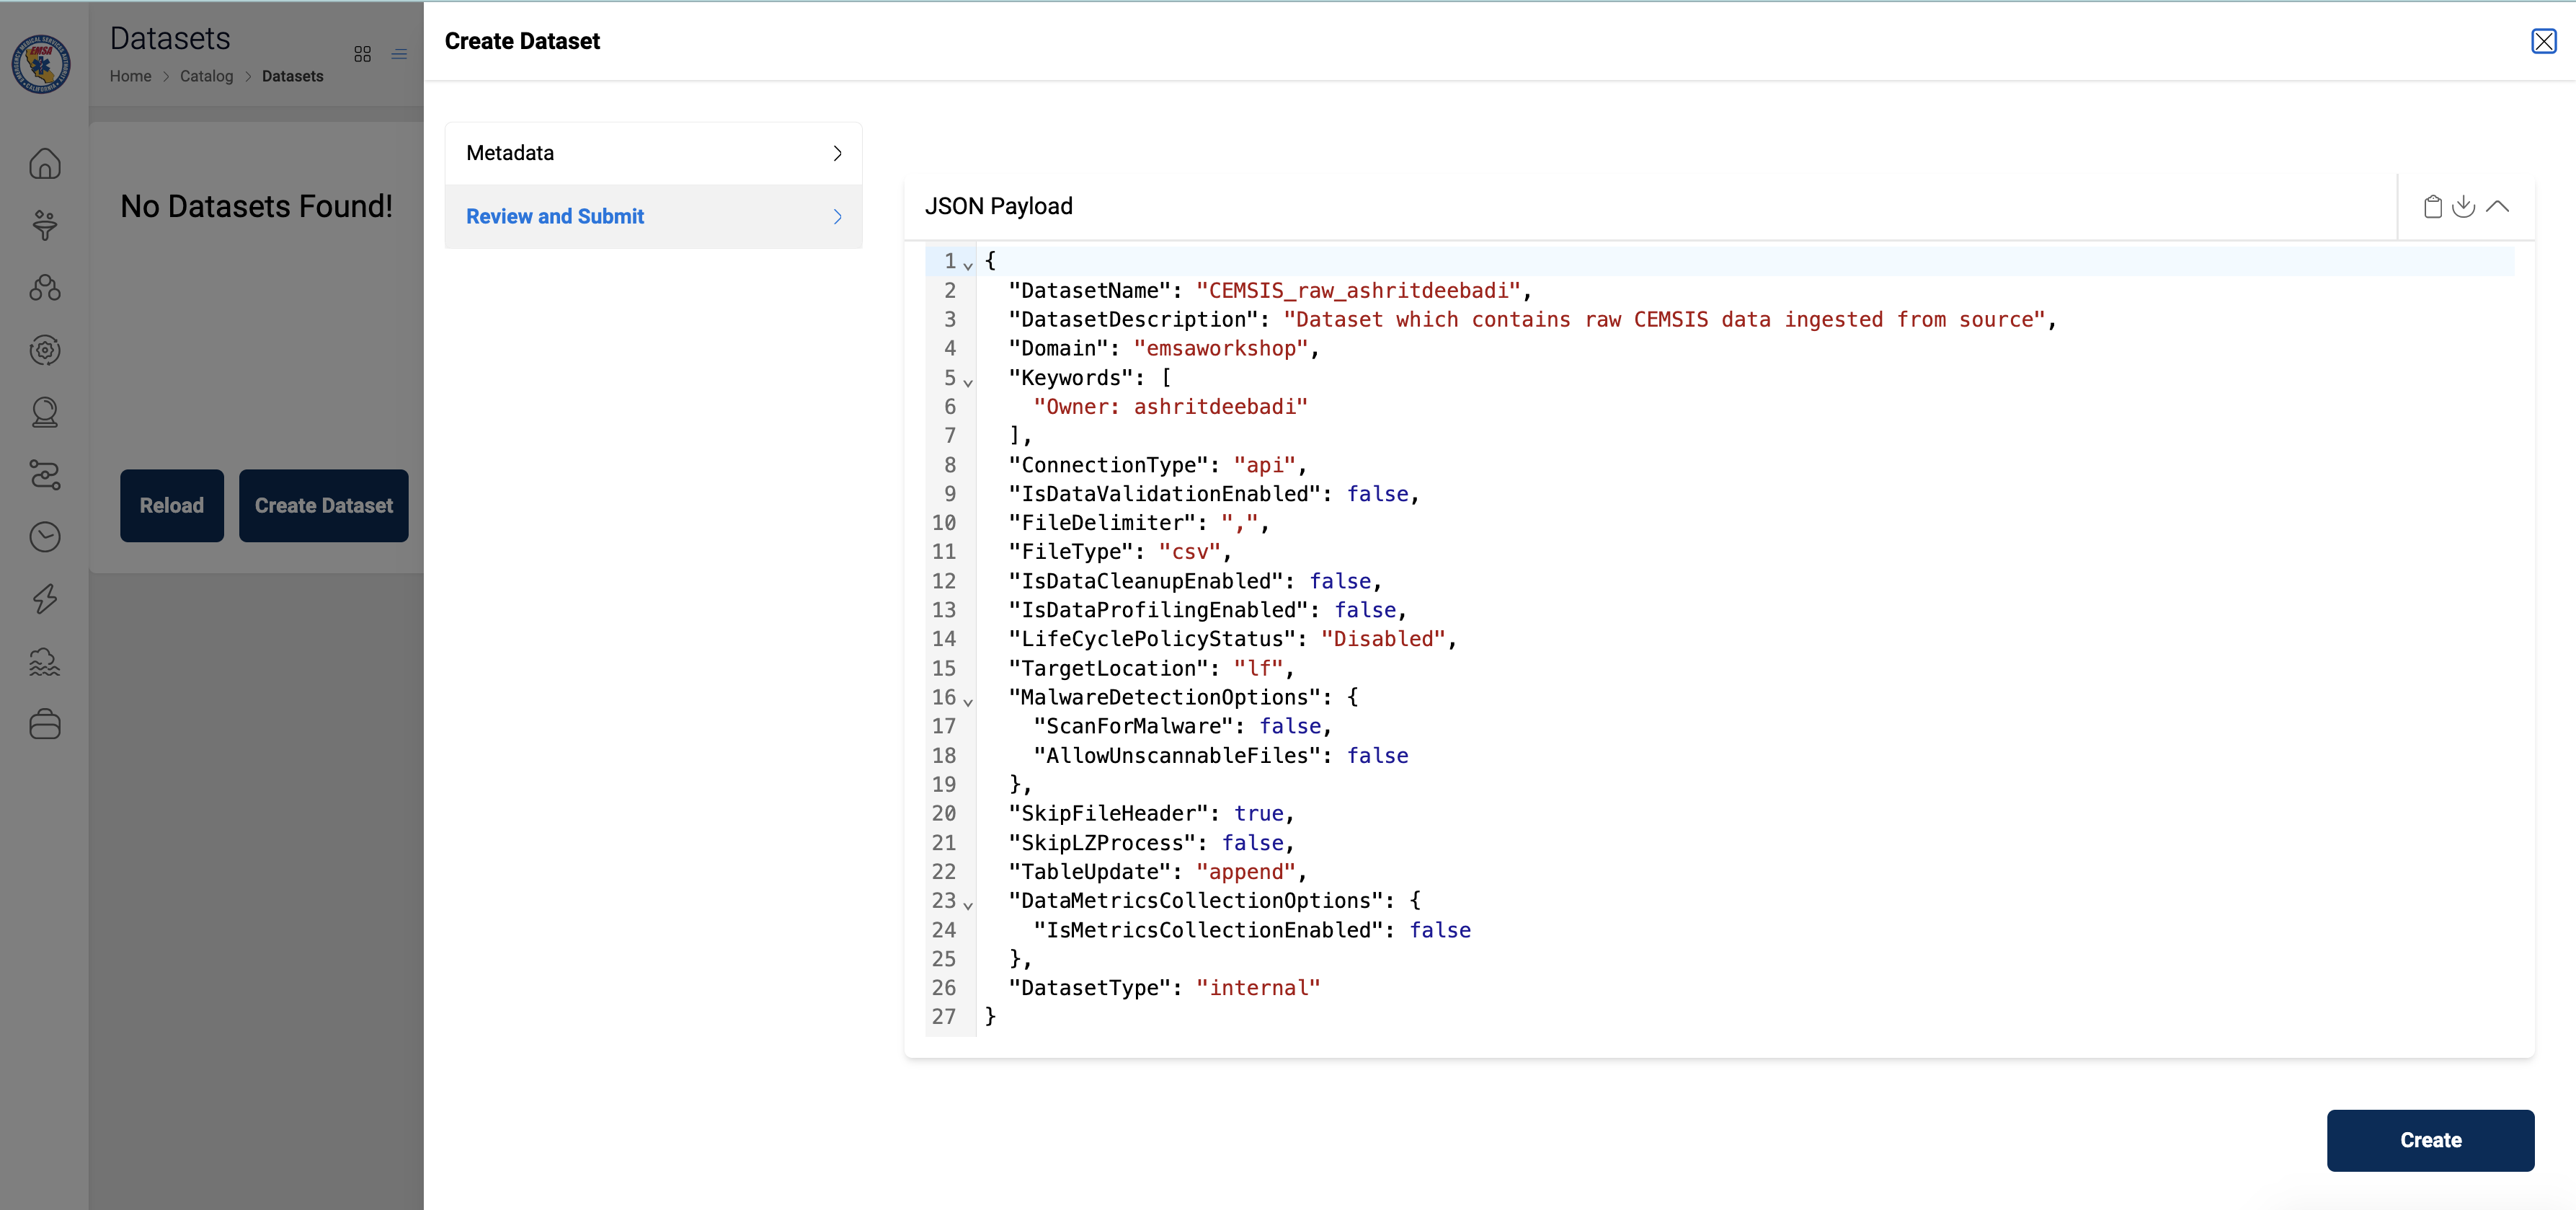The height and width of the screenshot is (1210, 2576).
Task: Click the Review and Submit chevron
Action: point(838,216)
